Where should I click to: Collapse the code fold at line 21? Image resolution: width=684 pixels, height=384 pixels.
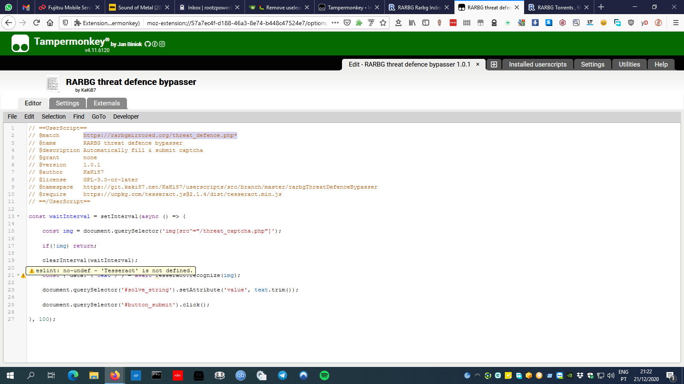point(18,275)
